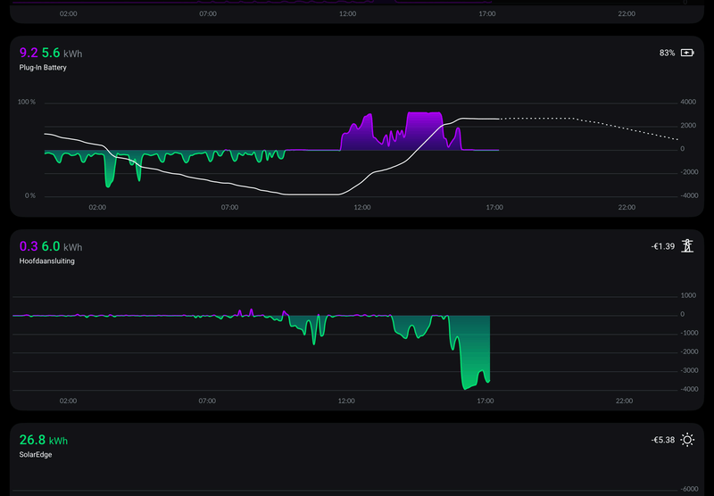Click the -€1.39 grid cost label
Screen dimensions: 714x496
[663, 246]
